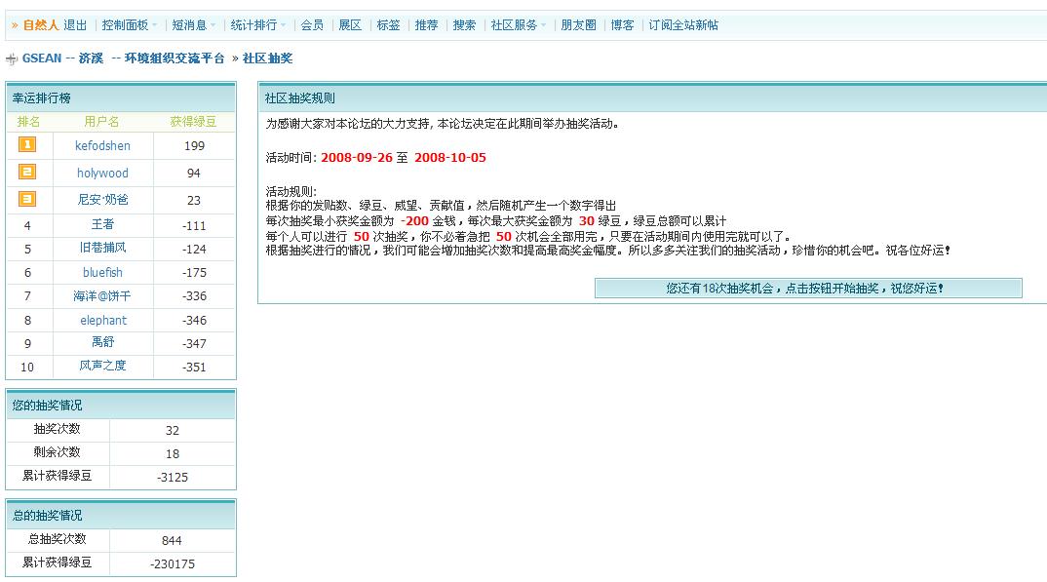
Task: Open user 王者 profile
Action: (102, 224)
